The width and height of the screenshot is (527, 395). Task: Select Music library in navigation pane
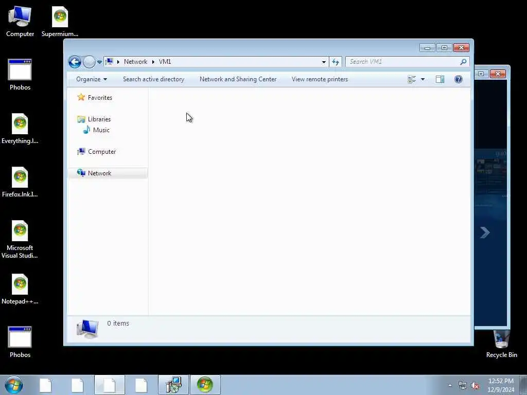coord(101,130)
